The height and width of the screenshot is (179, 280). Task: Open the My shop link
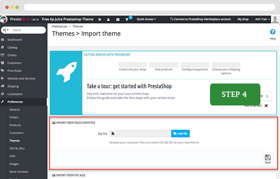click(243, 19)
